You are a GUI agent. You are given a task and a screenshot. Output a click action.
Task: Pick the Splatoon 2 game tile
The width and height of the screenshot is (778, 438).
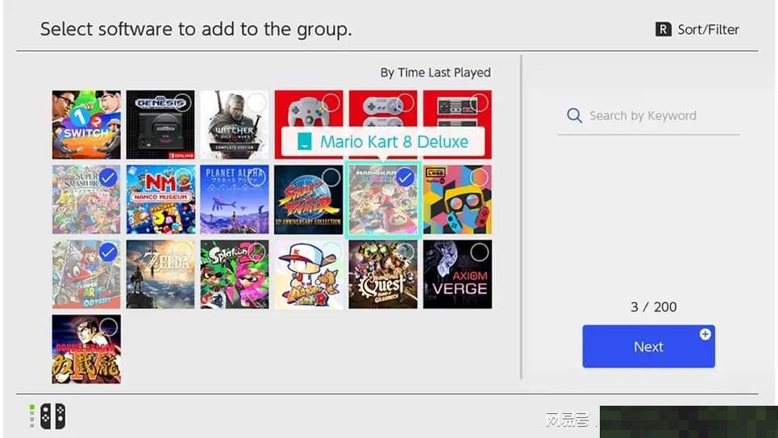(x=235, y=274)
